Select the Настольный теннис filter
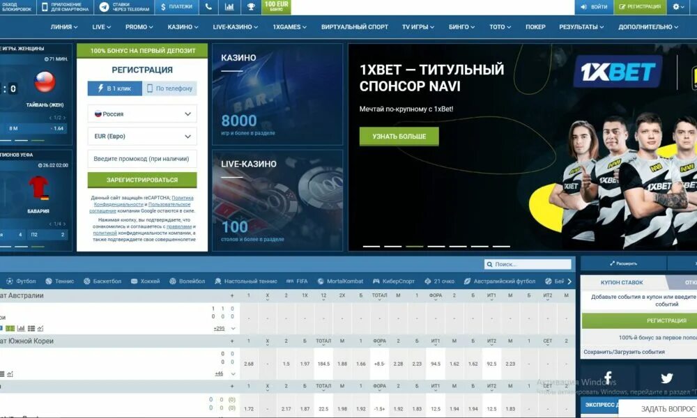The image size is (697, 418). click(246, 281)
